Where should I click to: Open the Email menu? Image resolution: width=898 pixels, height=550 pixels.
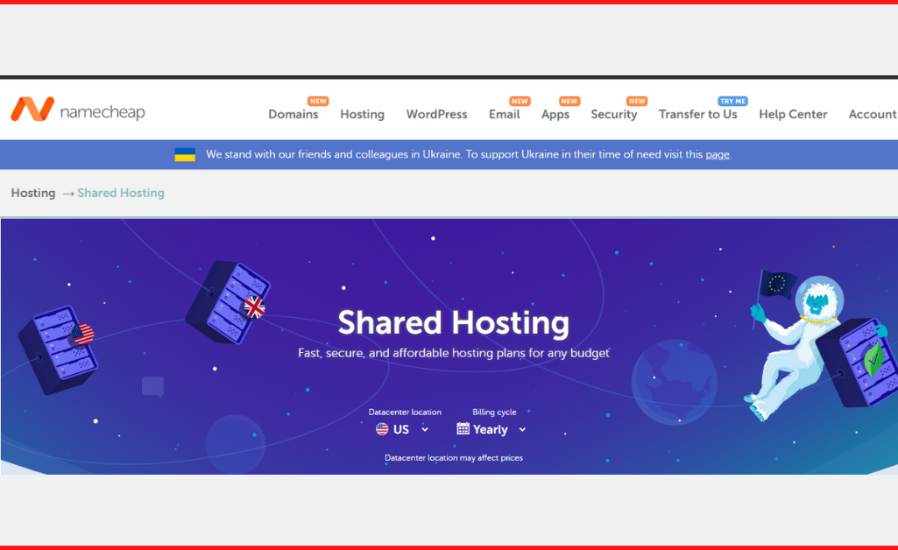tap(504, 115)
